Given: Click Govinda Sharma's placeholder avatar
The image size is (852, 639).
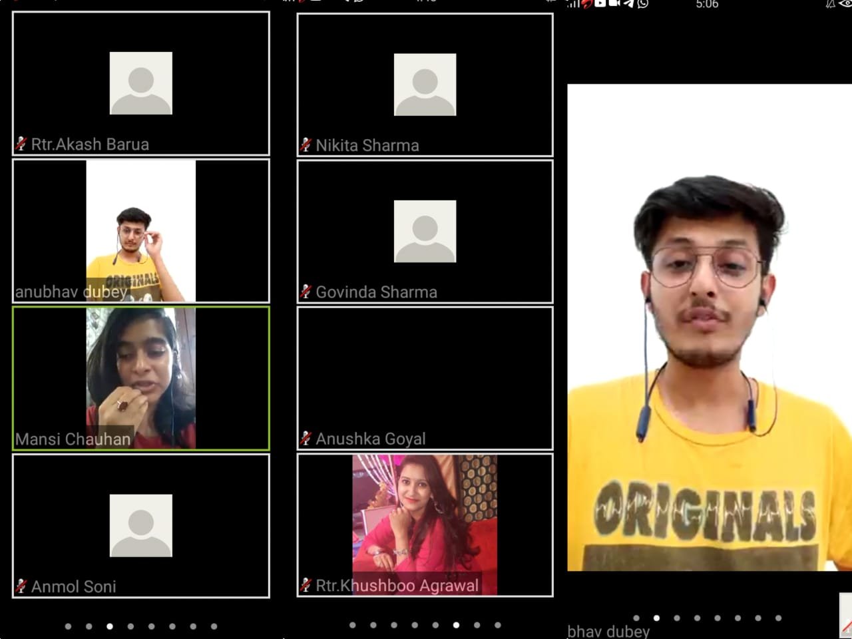Looking at the screenshot, I should 425,231.
